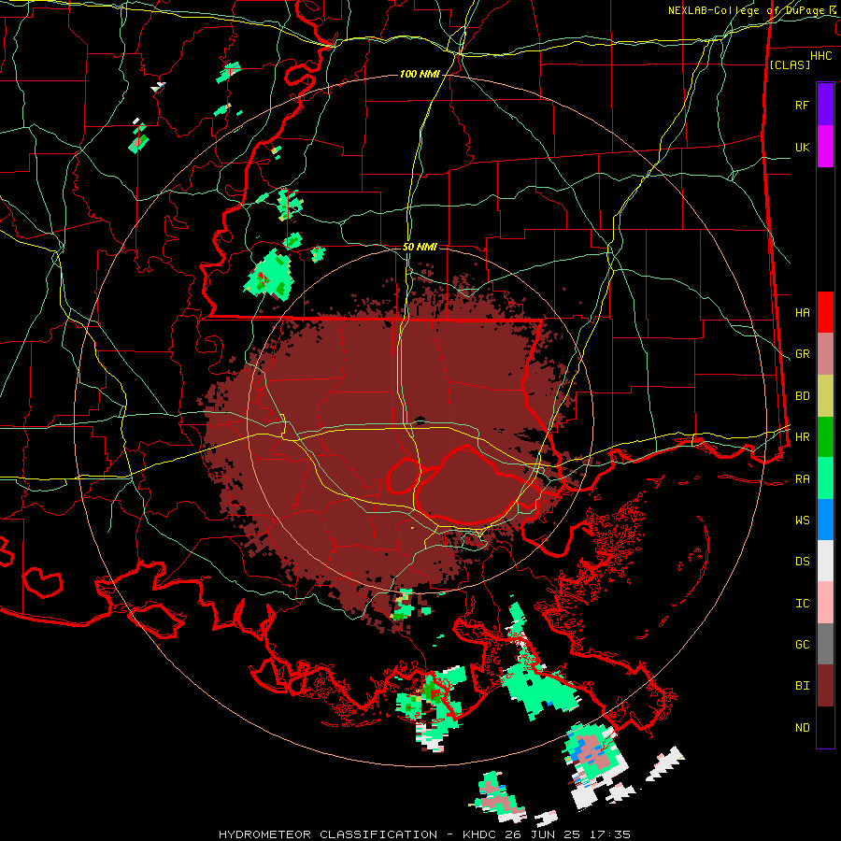The image size is (841, 841).
Task: Click the BD legend label
Action: 802,396
